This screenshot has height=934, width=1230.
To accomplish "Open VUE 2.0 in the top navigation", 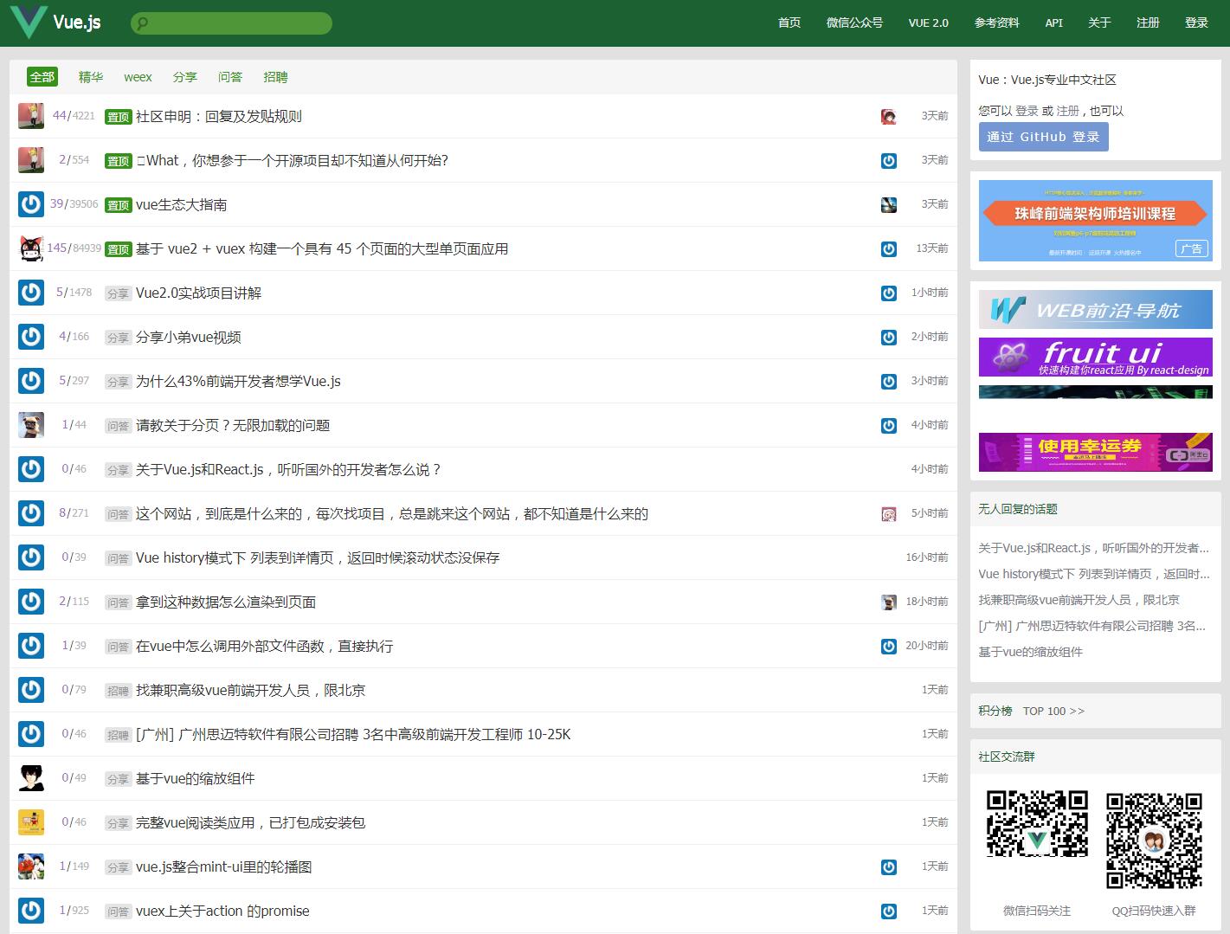I will point(928,23).
